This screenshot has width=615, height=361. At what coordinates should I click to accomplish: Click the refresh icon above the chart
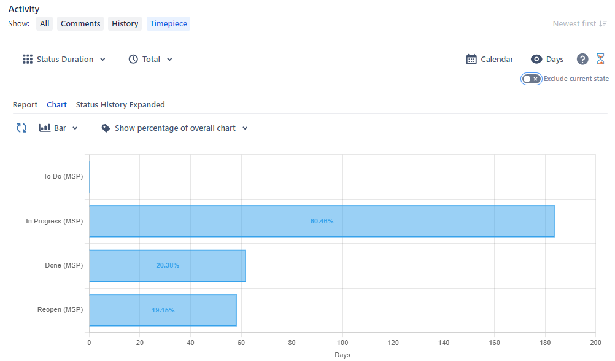(21, 128)
